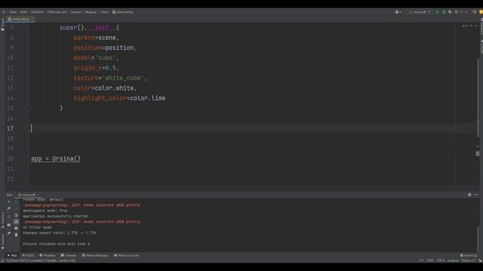The height and width of the screenshot is (271, 483).
Task: Toggle scroll to end in the Run console
Action: tap(17, 221)
